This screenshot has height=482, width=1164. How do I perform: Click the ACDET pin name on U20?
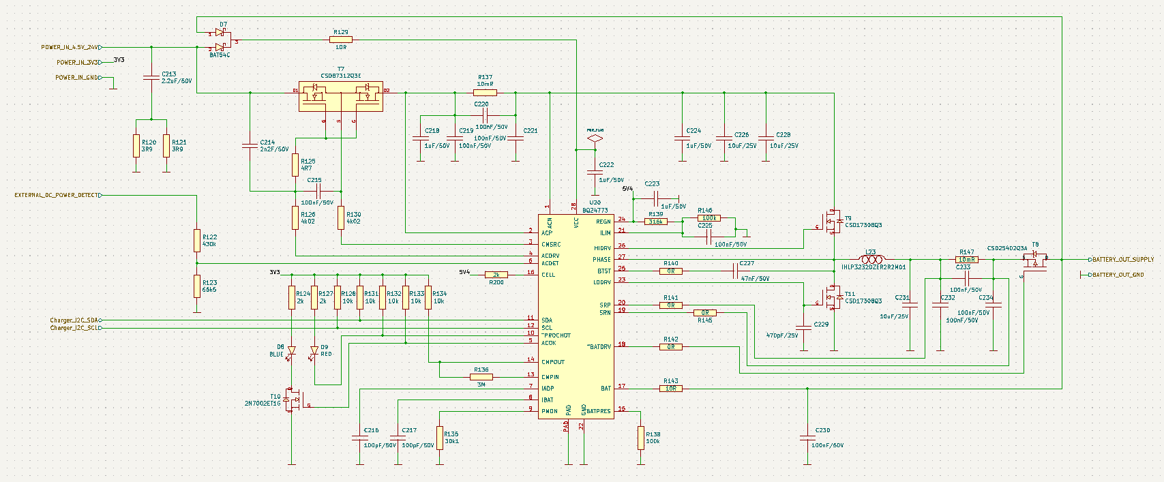tap(550, 263)
